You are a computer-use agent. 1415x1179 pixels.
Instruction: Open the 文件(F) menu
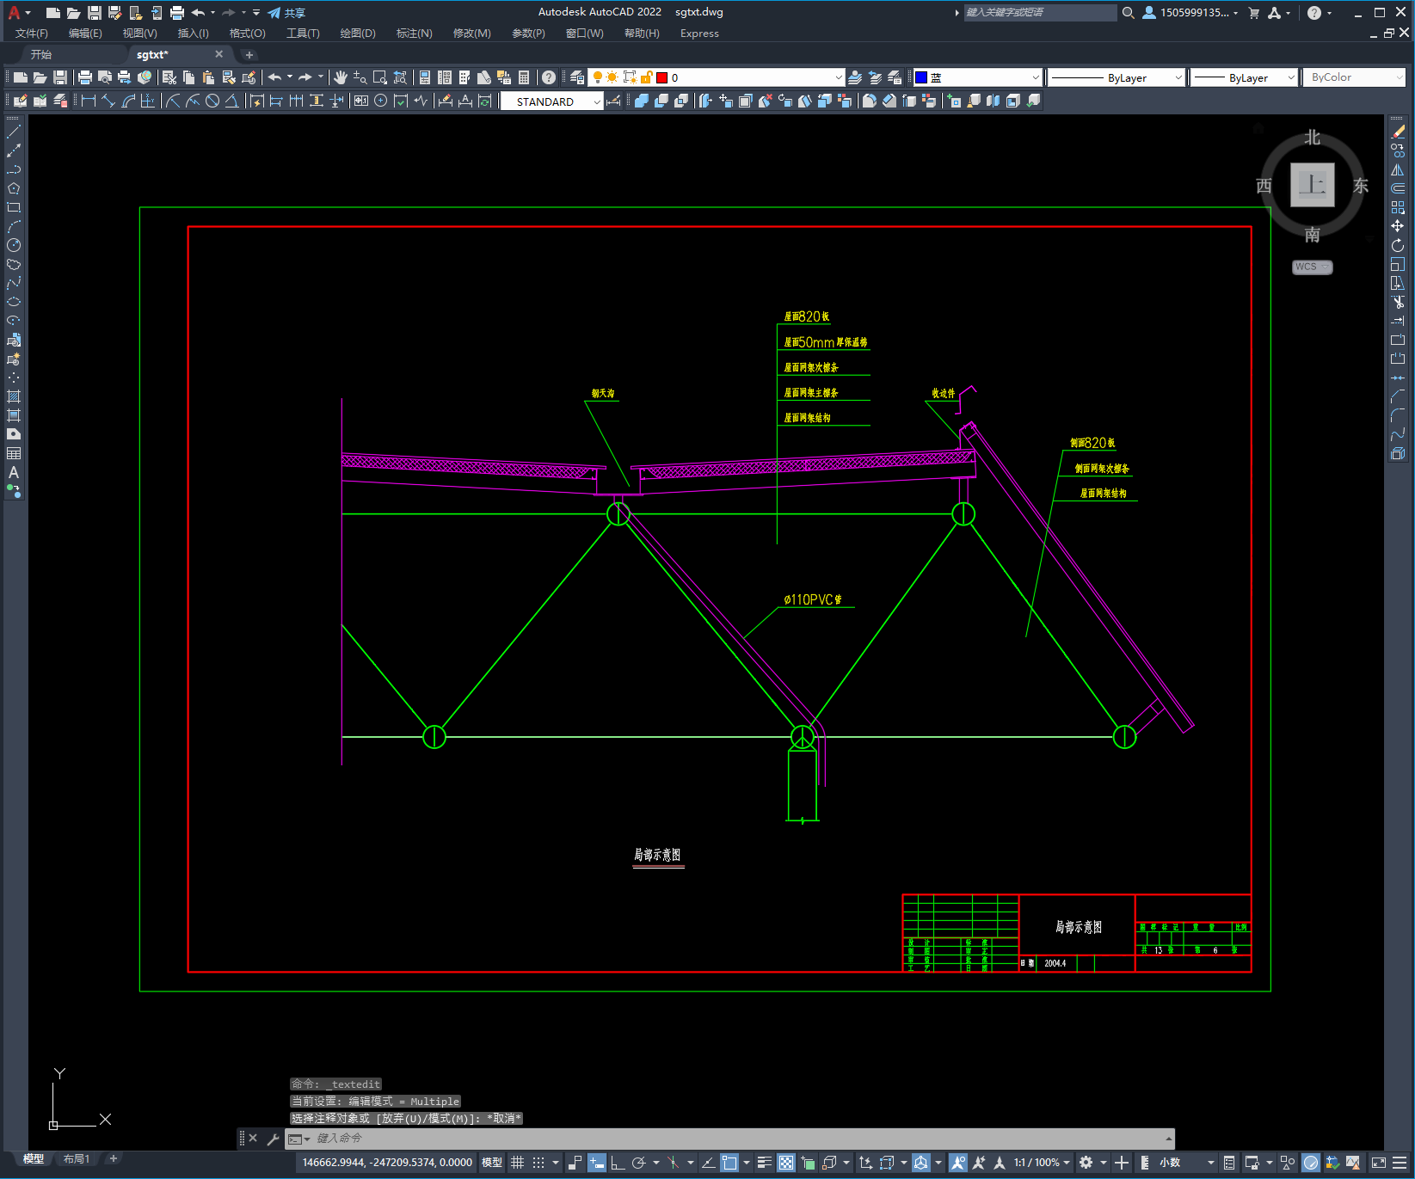[32, 34]
